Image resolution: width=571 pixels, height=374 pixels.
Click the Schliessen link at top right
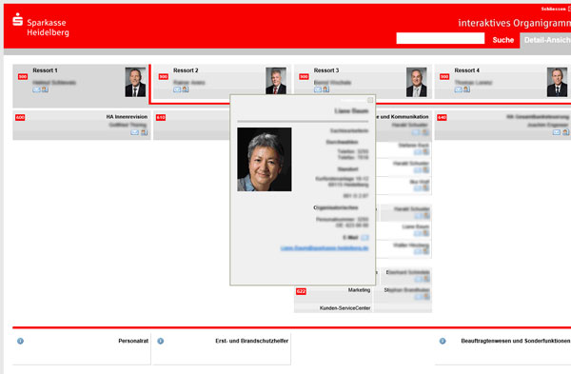click(x=553, y=9)
